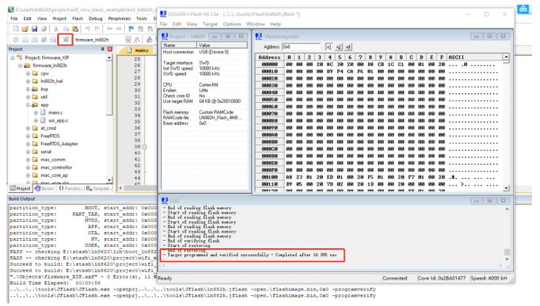This screenshot has height=306, width=540.
Task: Open J-Flash Target menu
Action: click(210, 24)
